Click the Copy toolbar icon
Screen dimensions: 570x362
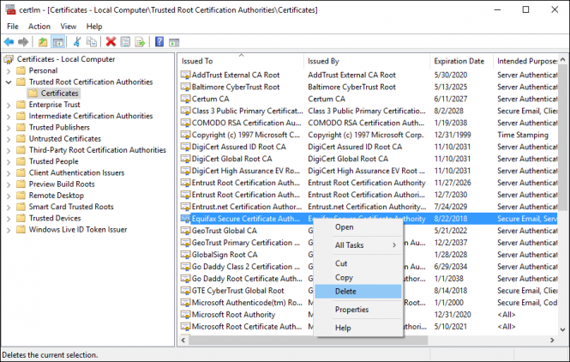(91, 42)
